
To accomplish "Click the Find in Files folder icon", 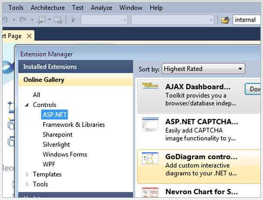I will [x=225, y=20].
